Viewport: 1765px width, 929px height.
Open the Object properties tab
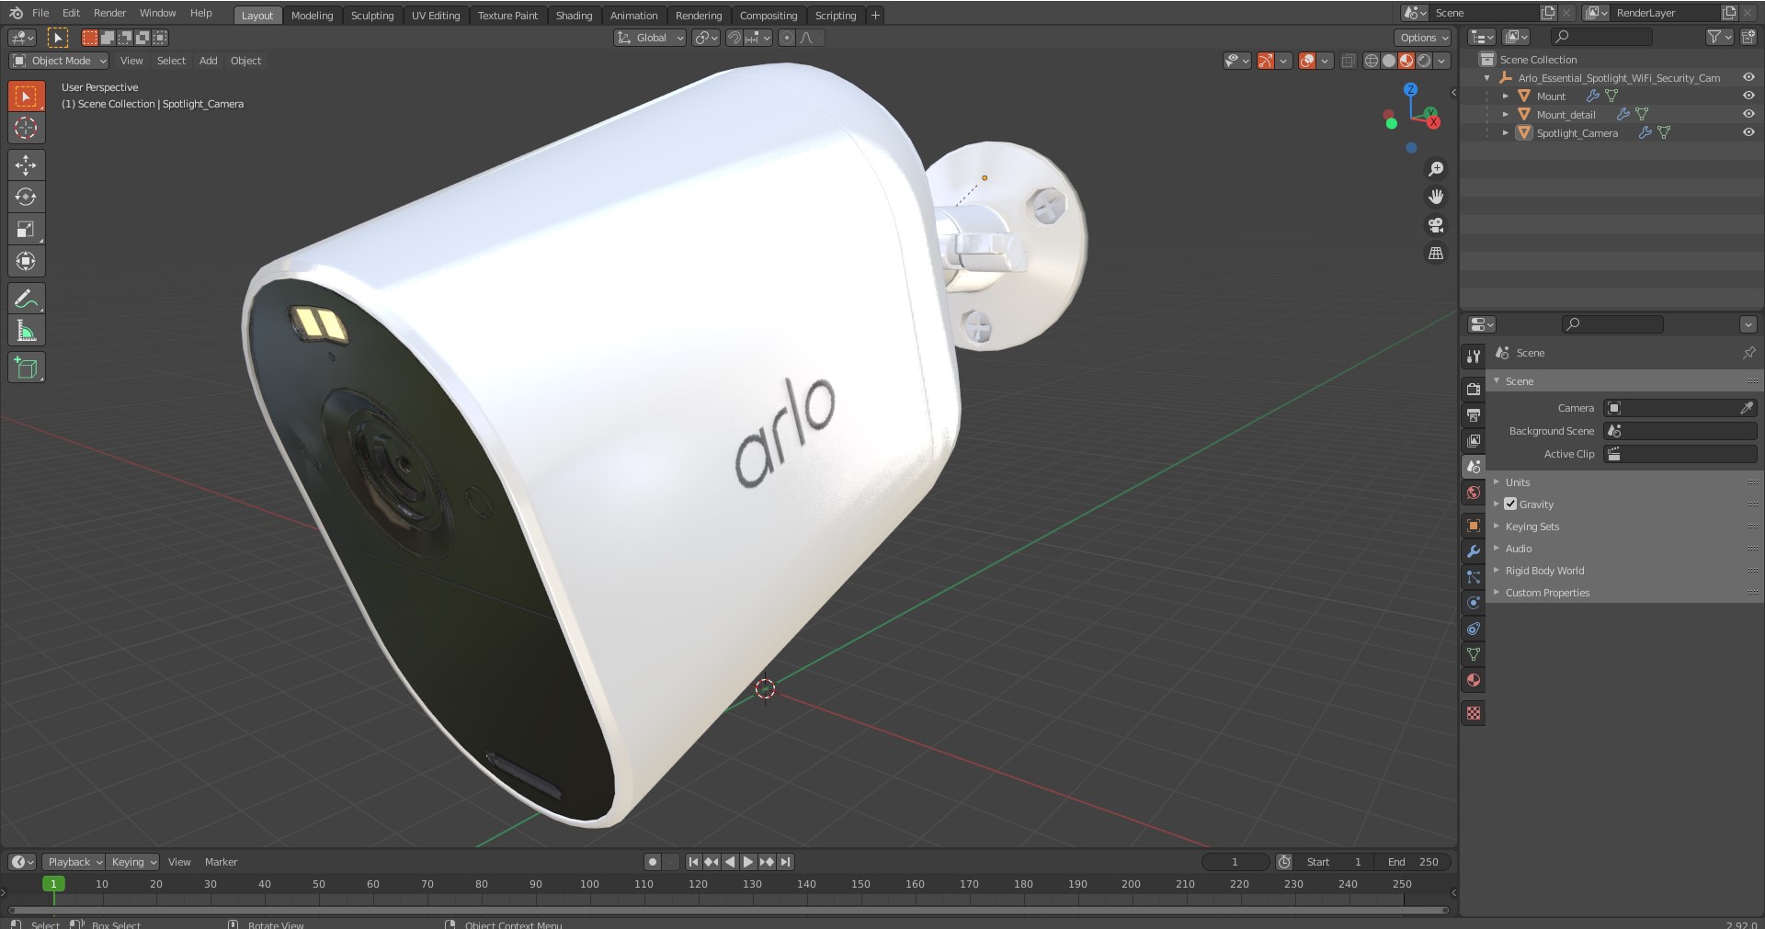pos(1474,526)
